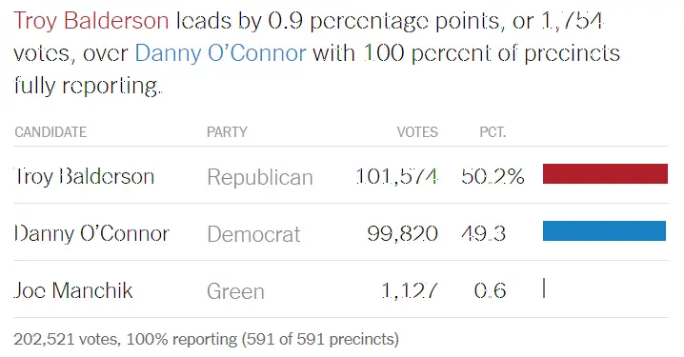Click the red Troy Balderson name link

[x=91, y=21]
